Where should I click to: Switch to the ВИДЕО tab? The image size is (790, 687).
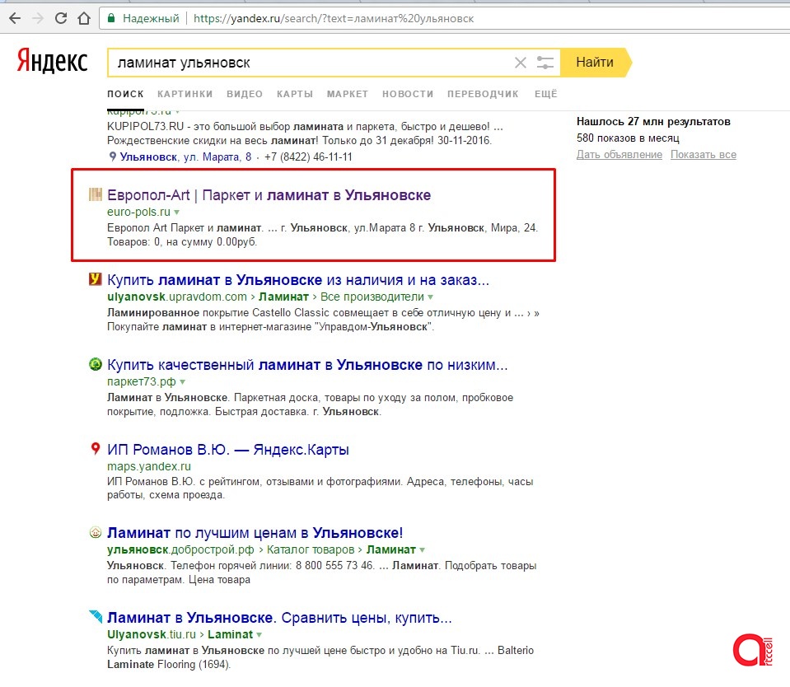click(245, 94)
